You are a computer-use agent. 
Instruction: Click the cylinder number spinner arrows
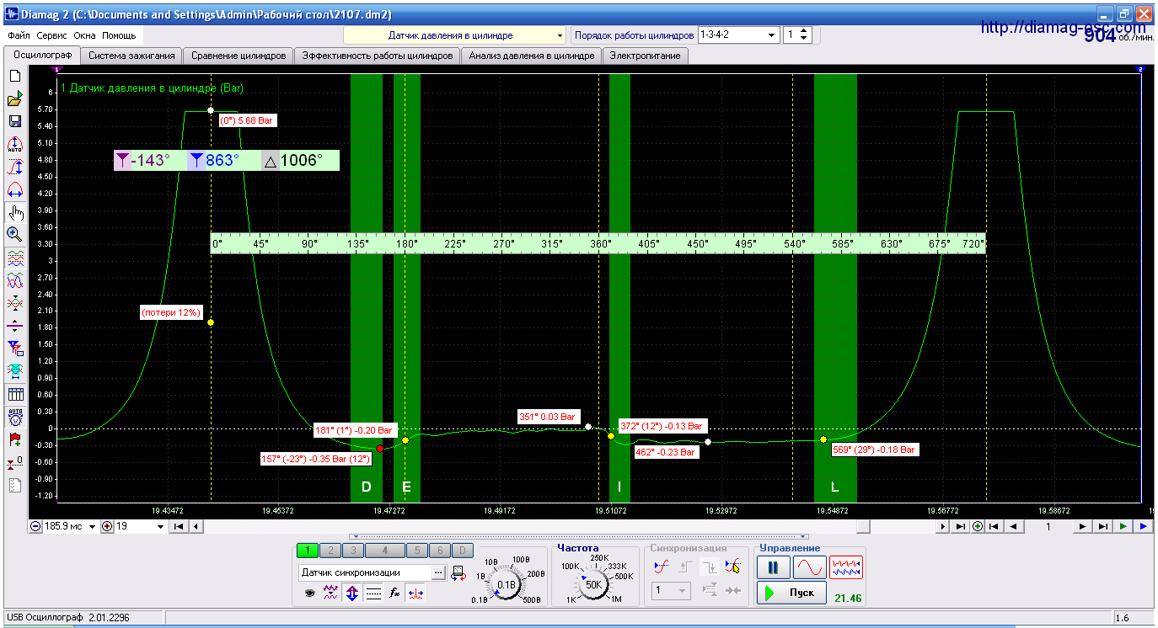pos(803,35)
